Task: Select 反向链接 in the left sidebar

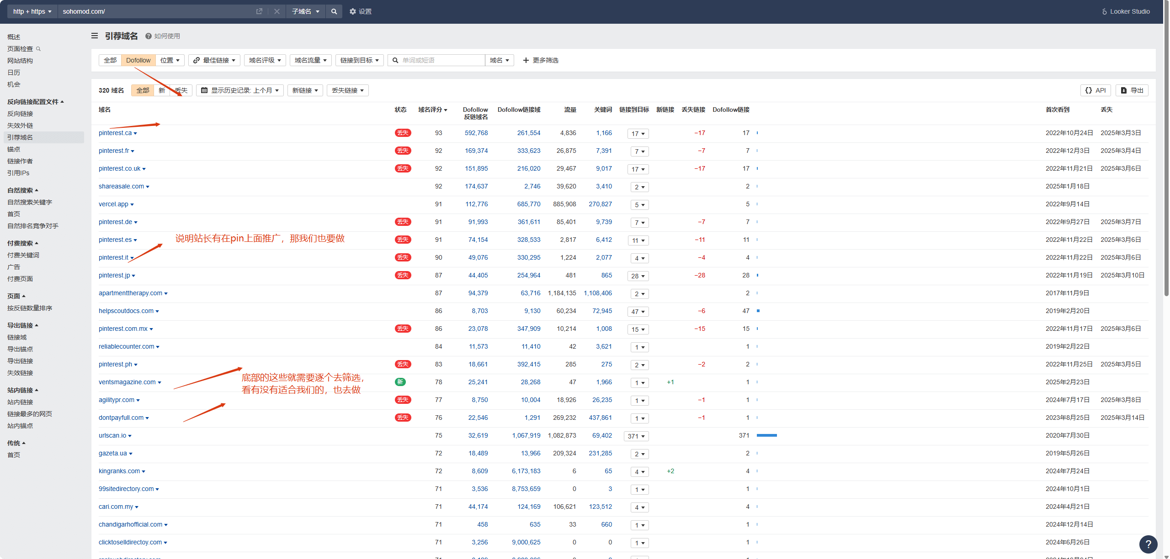Action: pyautogui.click(x=20, y=113)
